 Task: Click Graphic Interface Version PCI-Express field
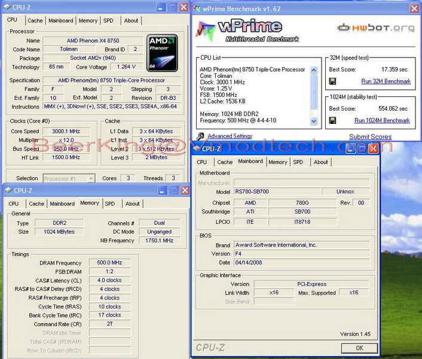coord(311,284)
